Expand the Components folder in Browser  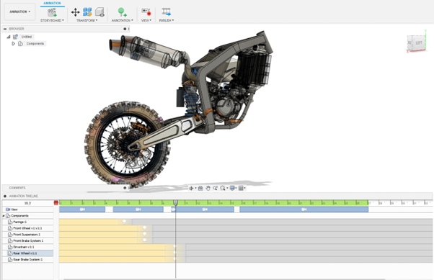coord(13,44)
